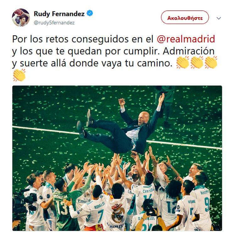The height and width of the screenshot is (235, 231).
Task: Click the clapping emoji on the last line
Action: coord(19,75)
